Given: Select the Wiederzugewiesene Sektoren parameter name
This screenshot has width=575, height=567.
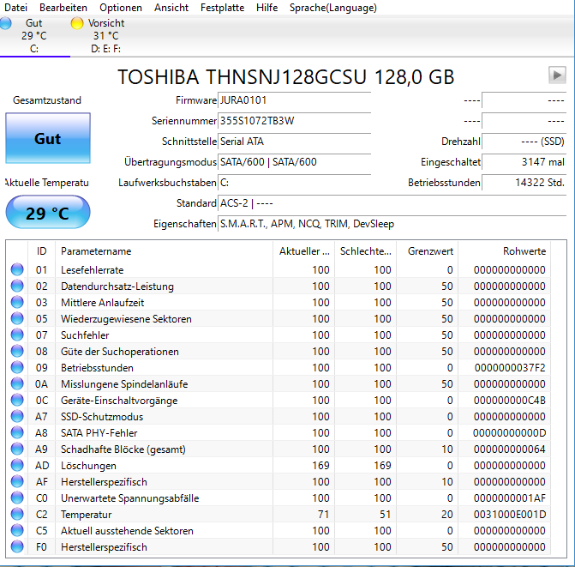Looking at the screenshot, I should click(x=126, y=319).
